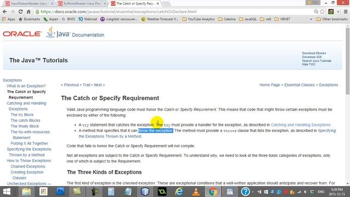Bookmark this page with the star icon
This screenshot has width=350, height=197.
[322, 11]
